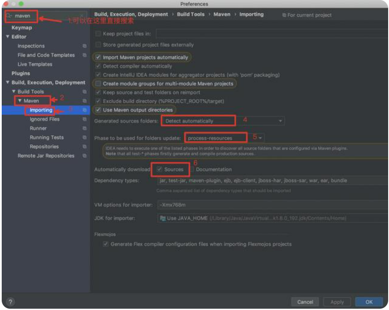This screenshot has height=310, width=389.
Task: Disable Import Maven projects automatically
Action: (98, 57)
